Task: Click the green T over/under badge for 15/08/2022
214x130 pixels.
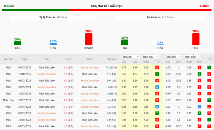Action: point(209,120)
